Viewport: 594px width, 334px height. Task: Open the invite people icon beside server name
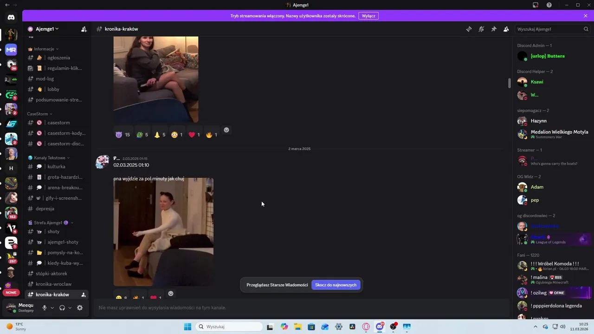click(84, 29)
